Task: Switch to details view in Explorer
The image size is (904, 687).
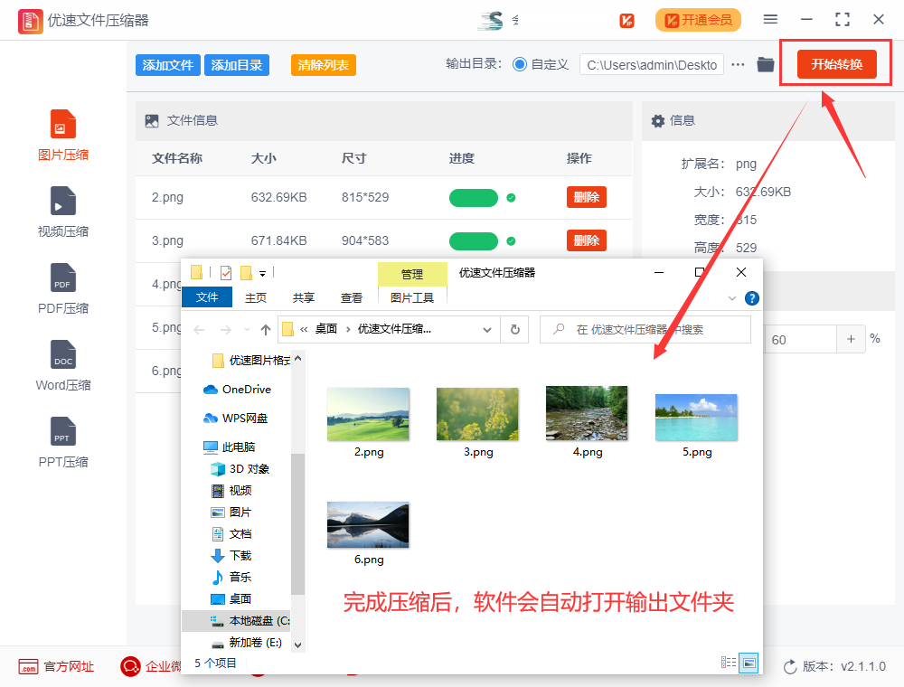Action: point(728,663)
